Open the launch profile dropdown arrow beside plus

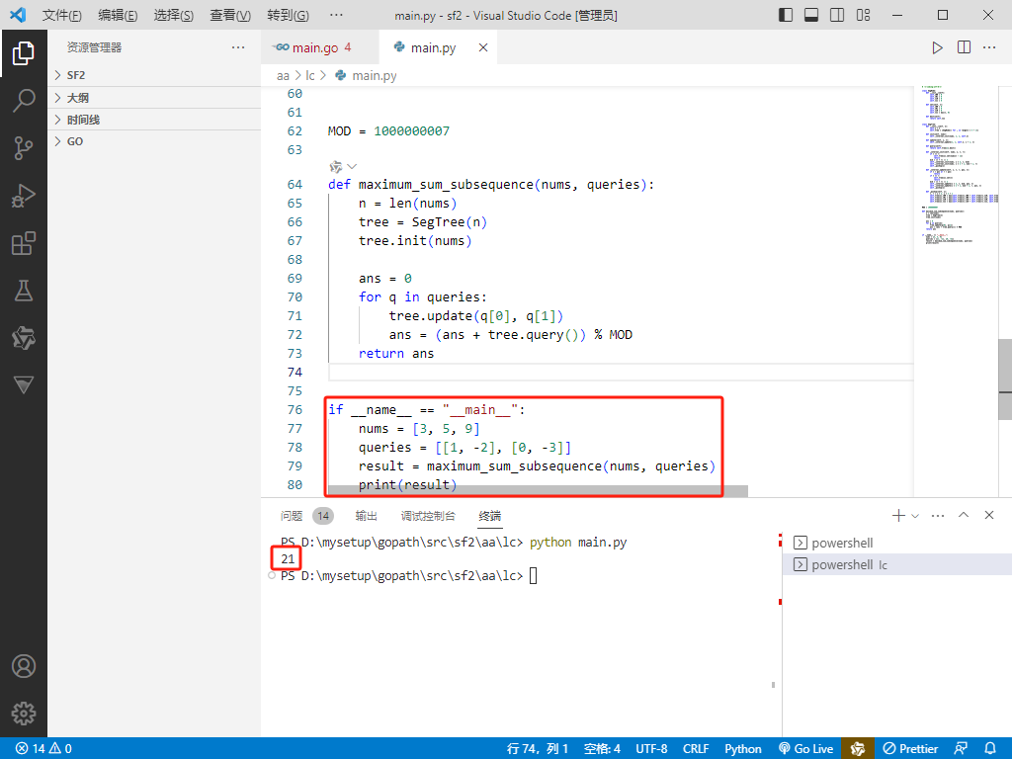(914, 516)
